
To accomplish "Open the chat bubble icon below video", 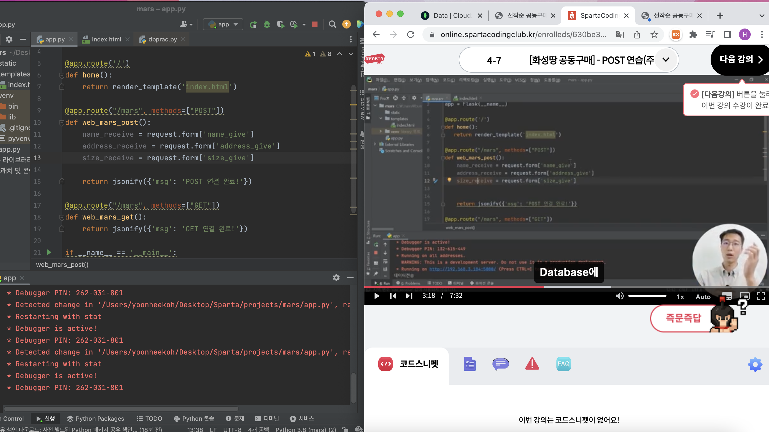I will point(501,364).
